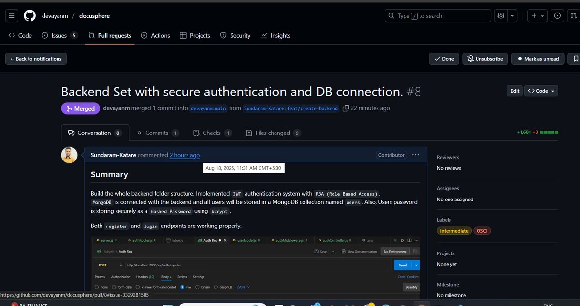Click the '2 hours ago' timestamp link

[184, 155]
